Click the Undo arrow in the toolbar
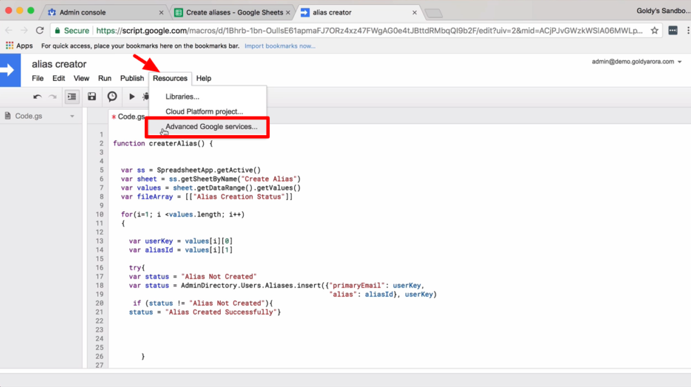Screen dimensions: 691x387 click(37, 97)
